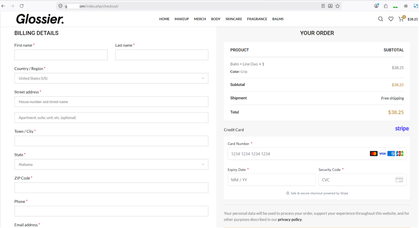
Task: Open SKINCARE menu item
Action: pyautogui.click(x=234, y=19)
